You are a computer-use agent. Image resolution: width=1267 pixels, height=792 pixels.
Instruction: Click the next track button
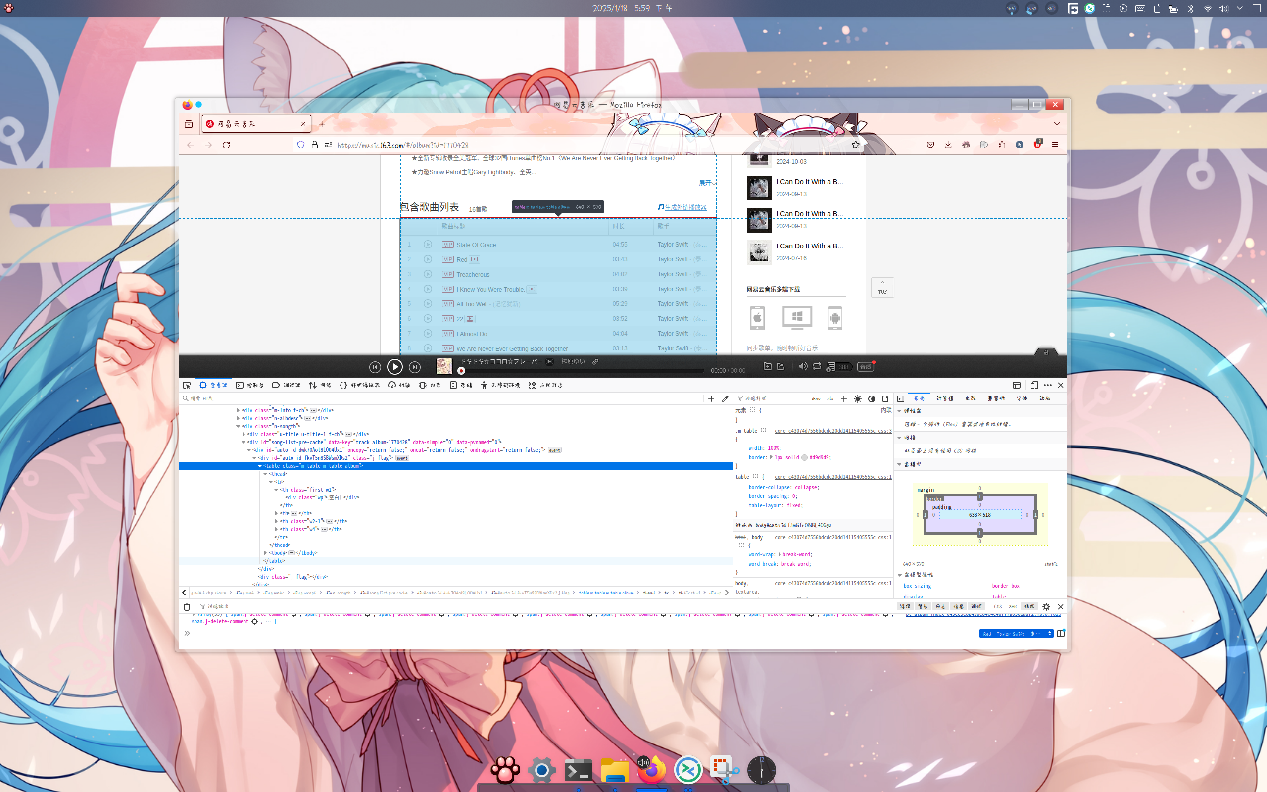click(415, 367)
